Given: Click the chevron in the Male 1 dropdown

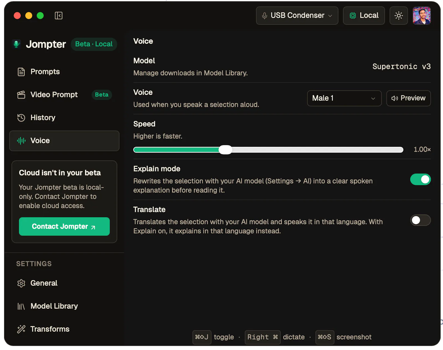Looking at the screenshot, I should coord(373,99).
